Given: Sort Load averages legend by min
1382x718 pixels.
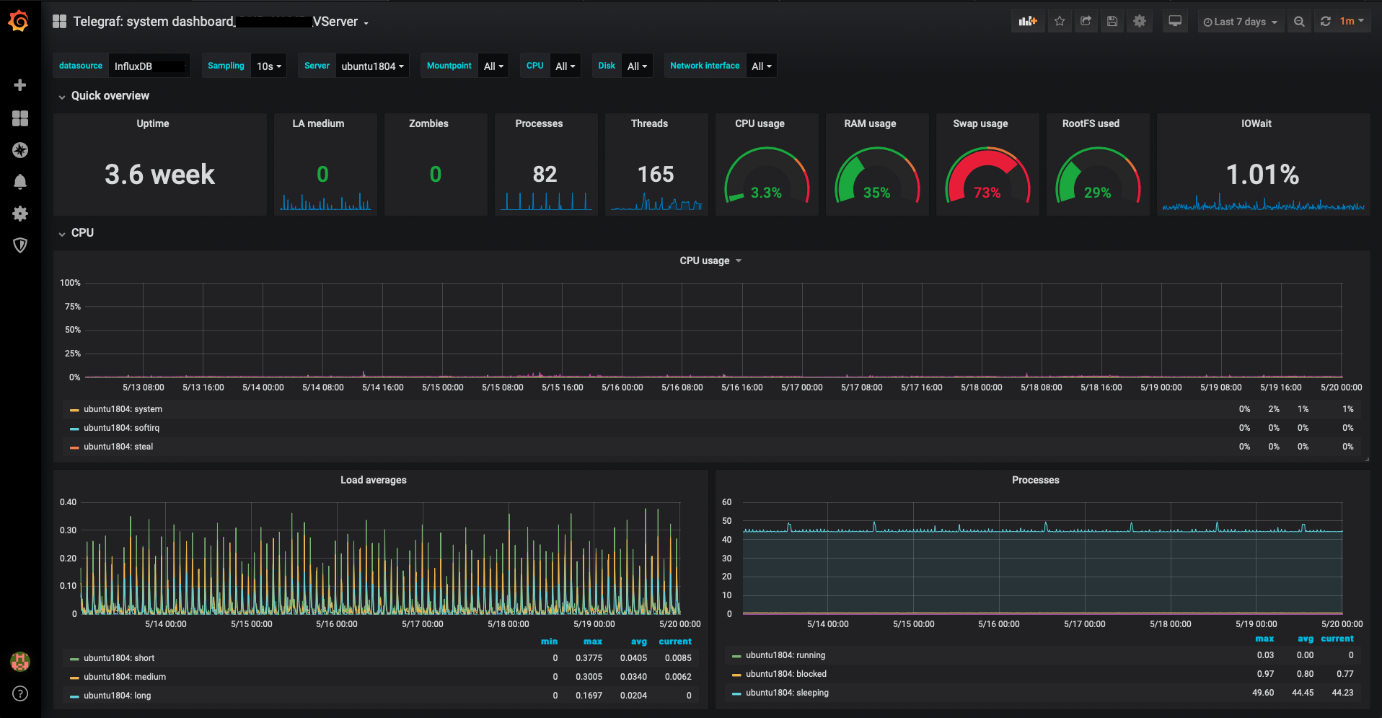Looking at the screenshot, I should point(549,642).
